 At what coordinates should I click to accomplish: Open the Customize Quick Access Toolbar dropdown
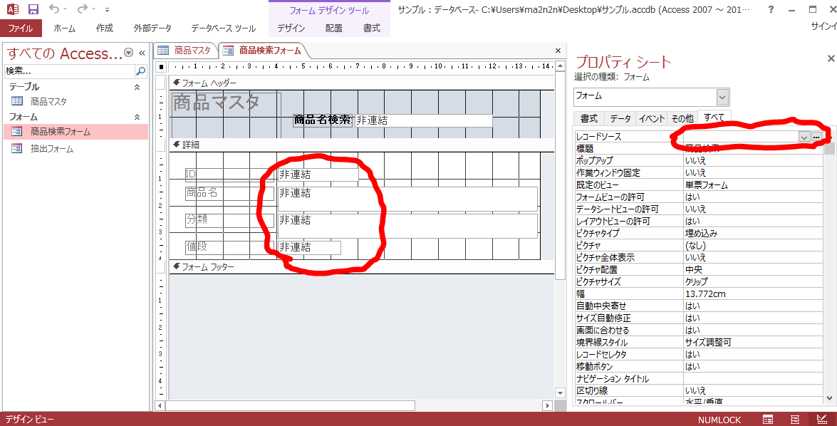tap(108, 9)
